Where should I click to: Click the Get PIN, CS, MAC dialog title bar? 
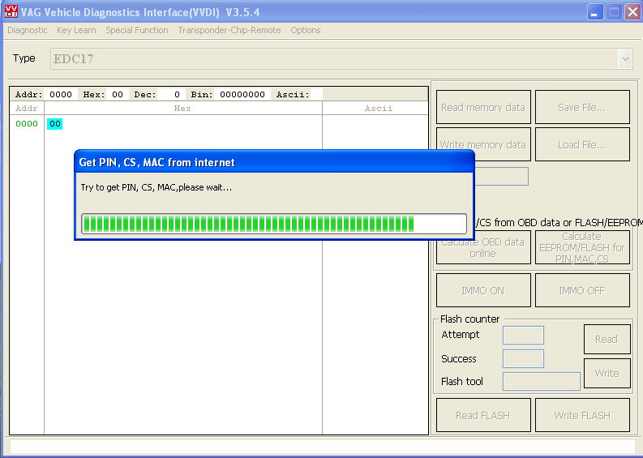point(274,162)
